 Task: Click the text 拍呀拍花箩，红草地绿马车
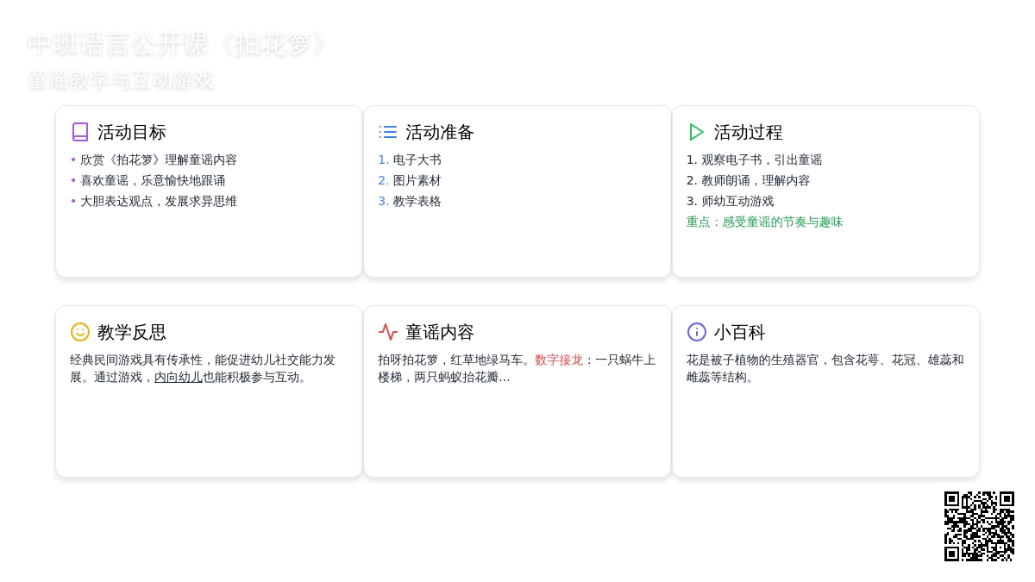(455, 360)
